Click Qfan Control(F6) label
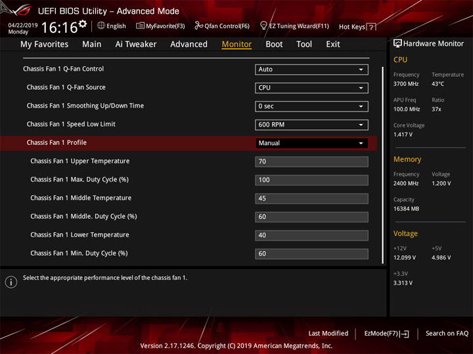This screenshot has height=354, width=473. [x=227, y=26]
